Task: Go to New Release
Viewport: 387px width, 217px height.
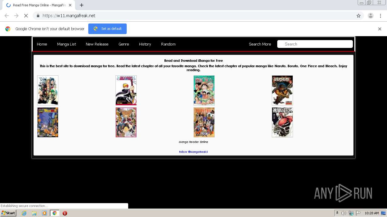Action: tap(97, 44)
